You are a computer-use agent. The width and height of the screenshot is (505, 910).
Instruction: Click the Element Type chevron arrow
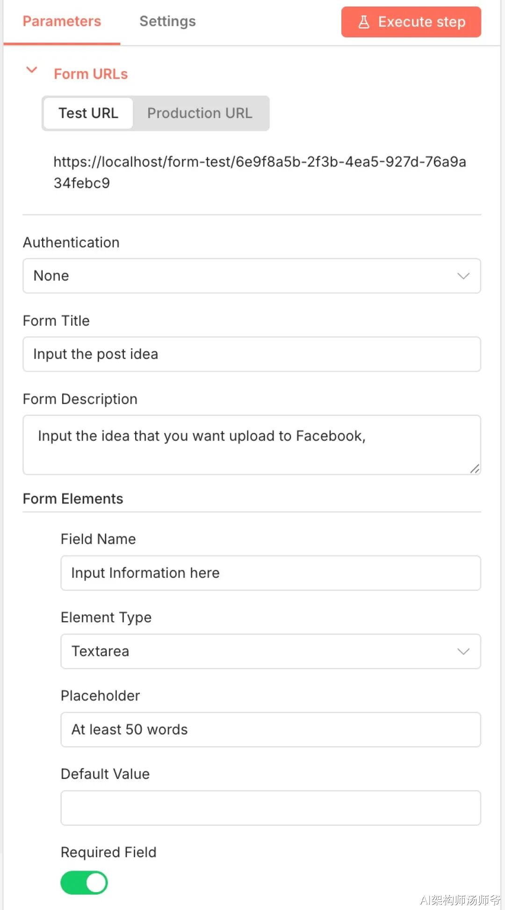[x=463, y=651]
